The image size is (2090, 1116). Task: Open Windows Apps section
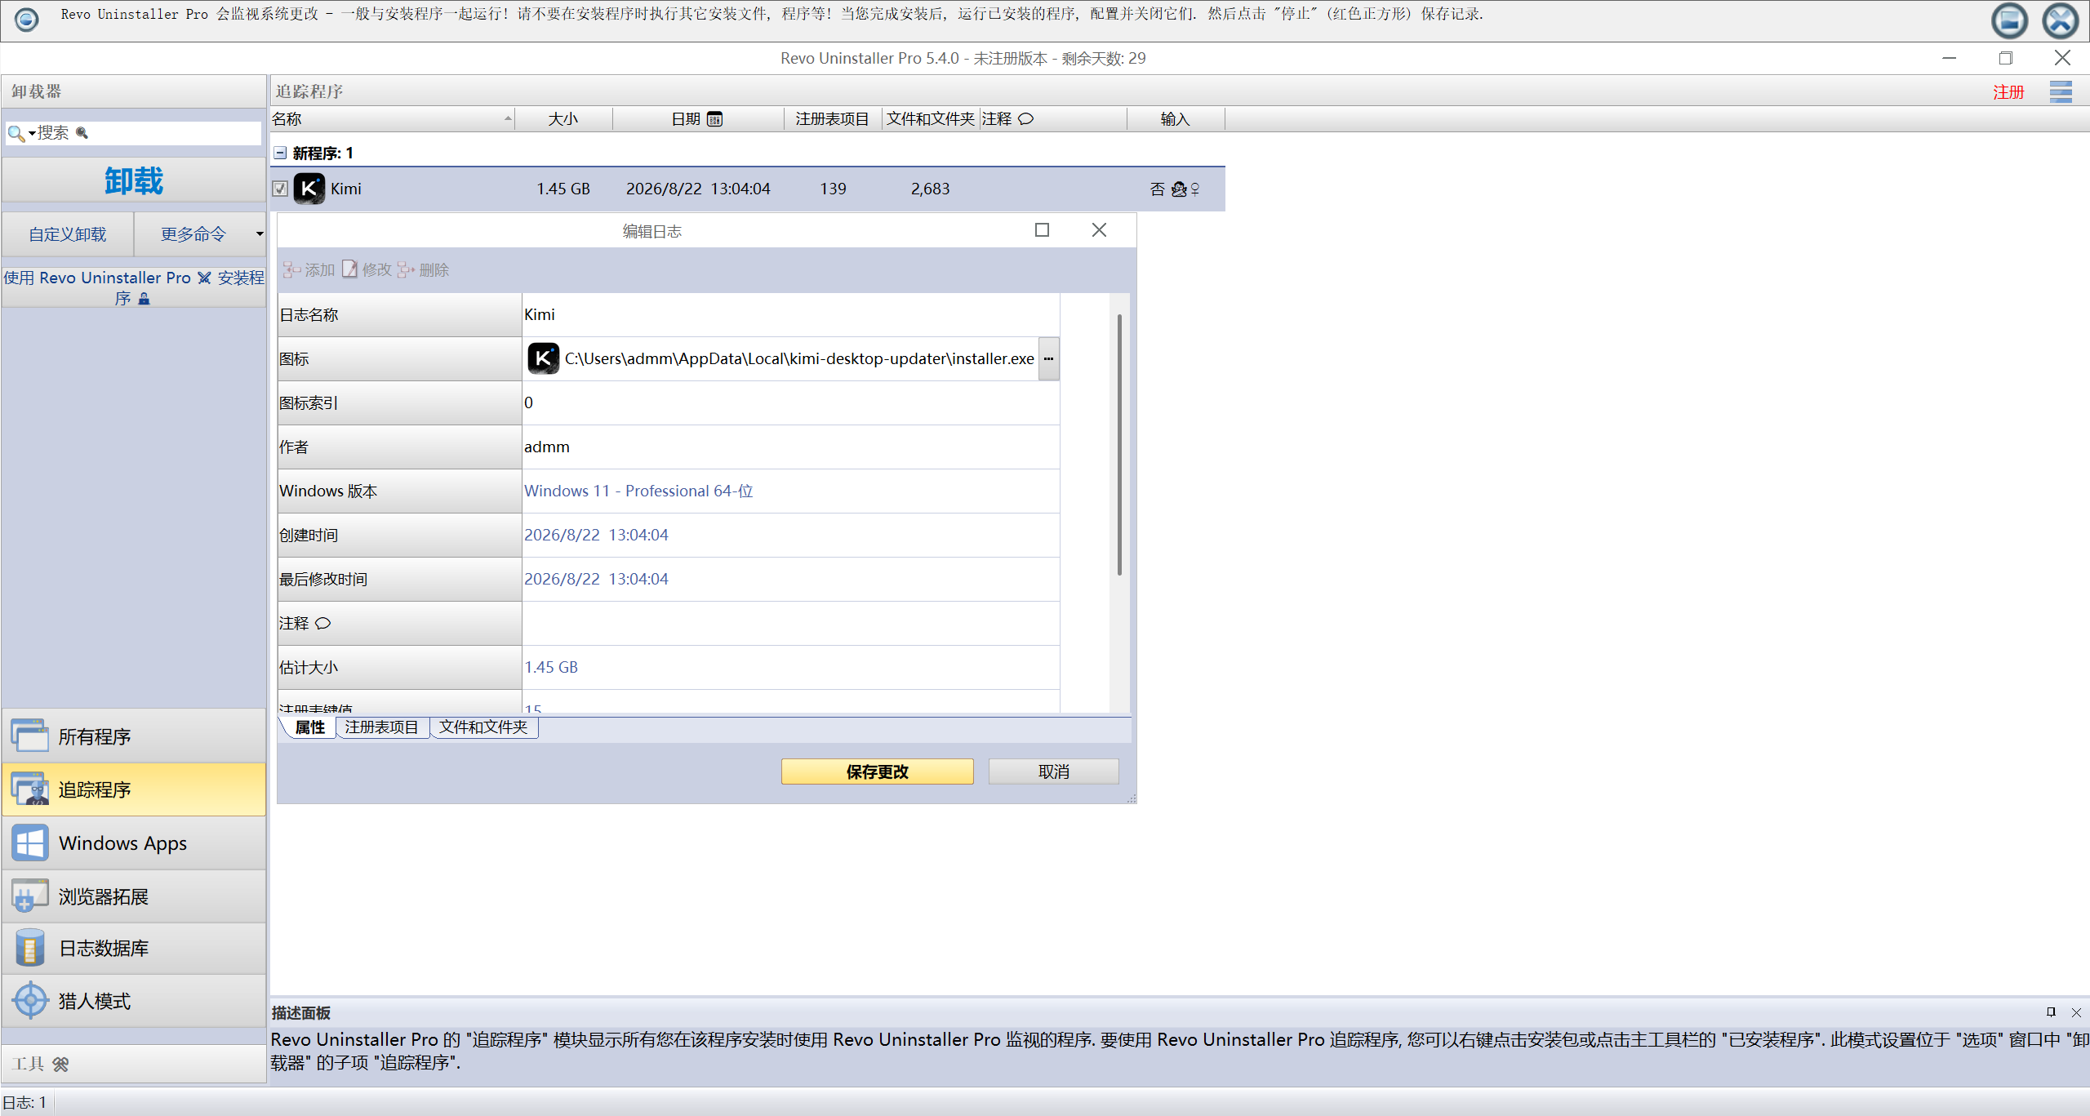tap(134, 843)
